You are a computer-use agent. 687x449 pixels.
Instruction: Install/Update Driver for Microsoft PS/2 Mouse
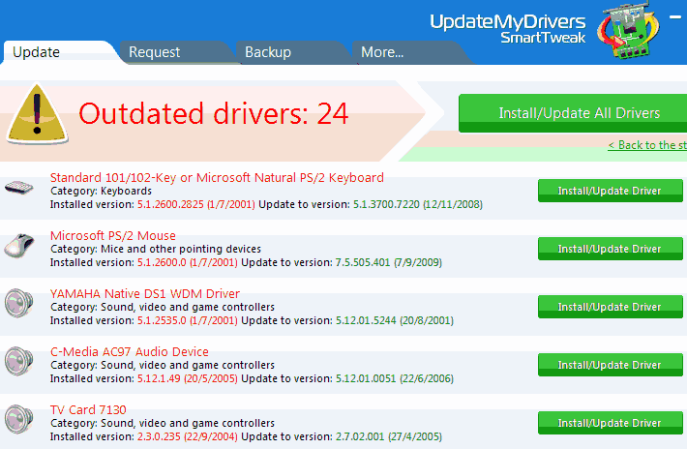pyautogui.click(x=610, y=249)
